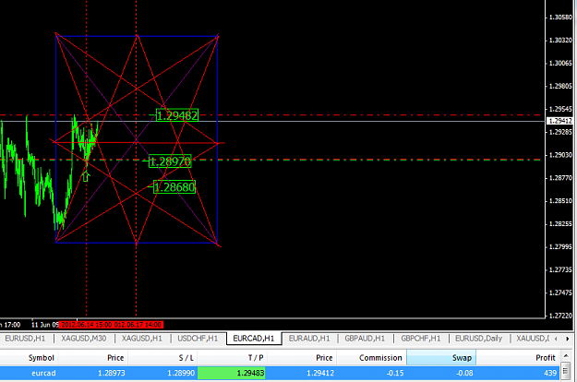
Task: Click current price cell 1.29412 in trade row
Action: [x=320, y=373]
